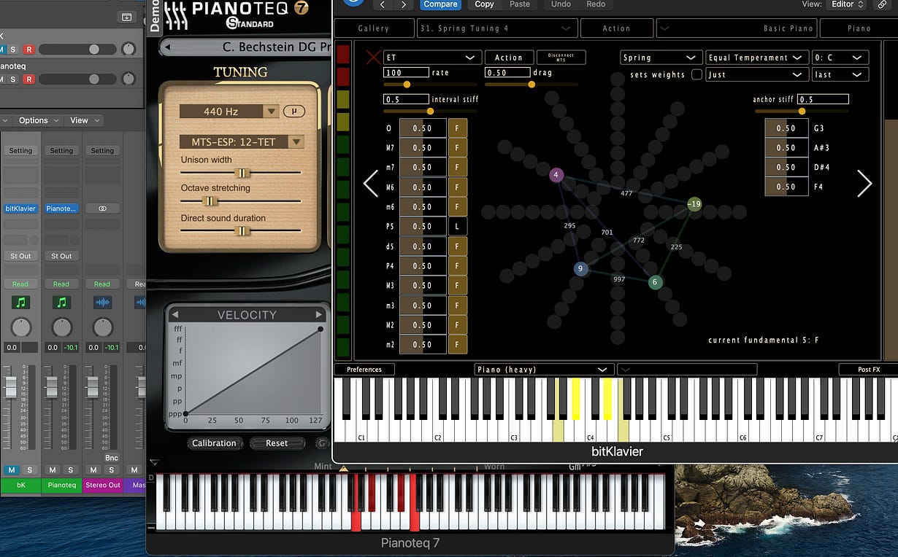The width and height of the screenshot is (898, 557).
Task: Go to next preset with right chevron
Action: click(x=404, y=4)
